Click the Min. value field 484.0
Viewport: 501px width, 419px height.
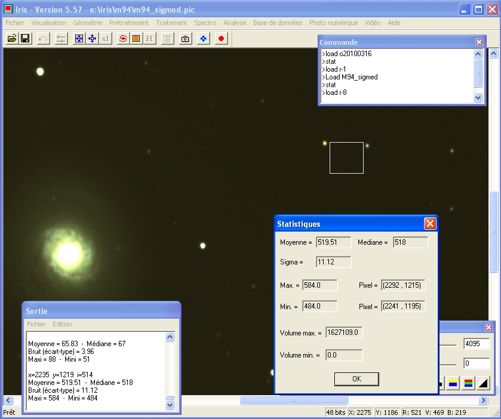[320, 306]
